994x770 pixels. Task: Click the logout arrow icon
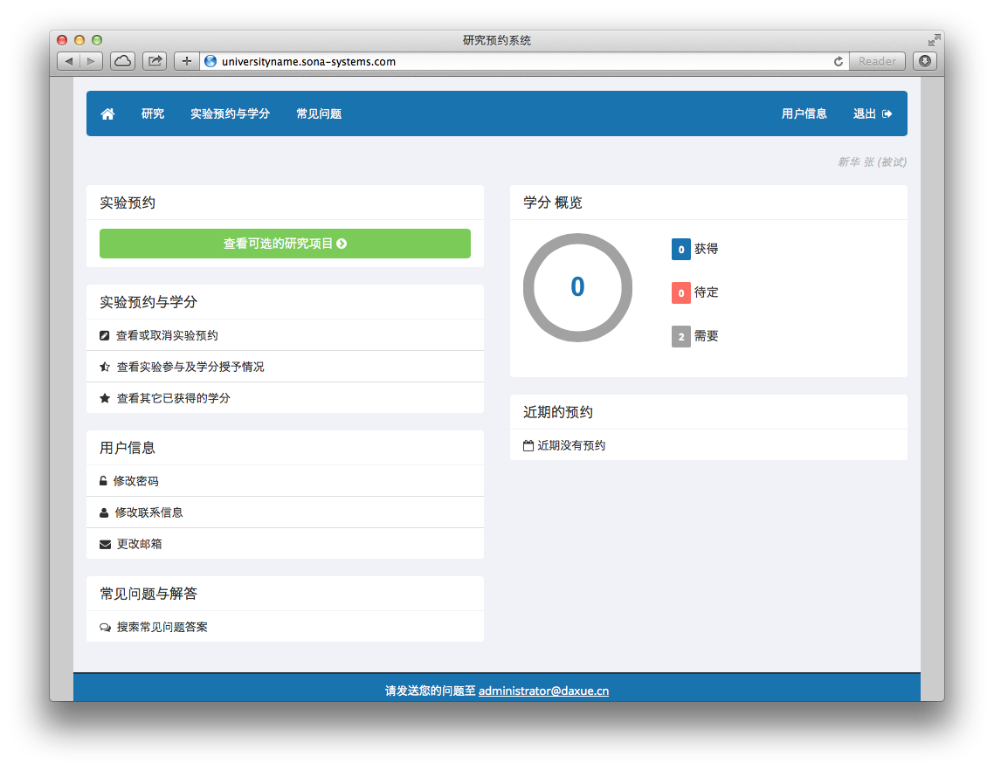887,114
